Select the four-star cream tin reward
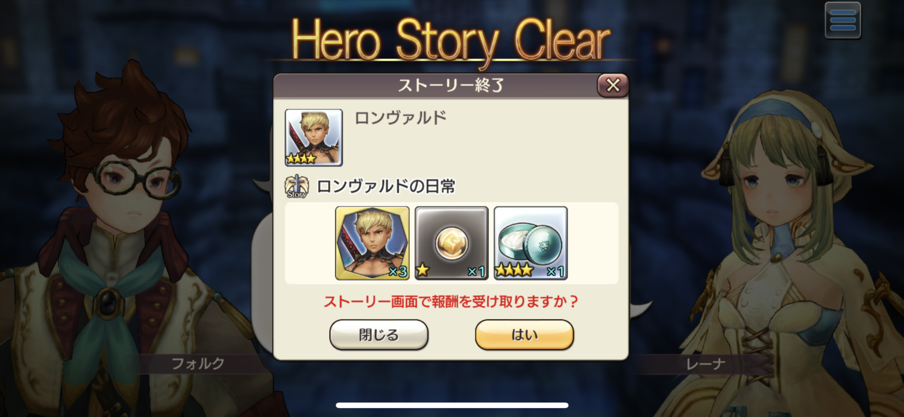The image size is (904, 417). click(x=530, y=243)
